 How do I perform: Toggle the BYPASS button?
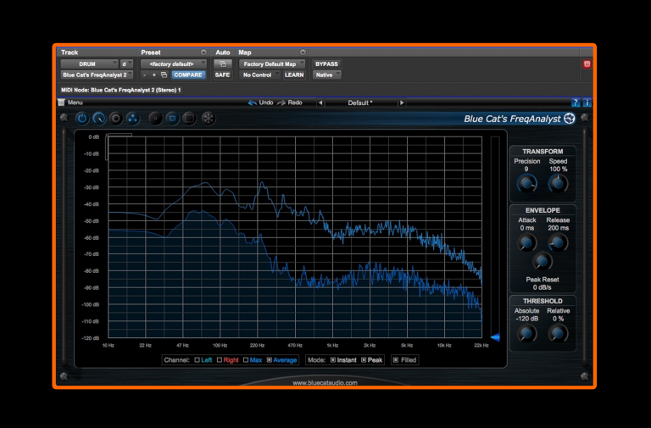point(326,64)
